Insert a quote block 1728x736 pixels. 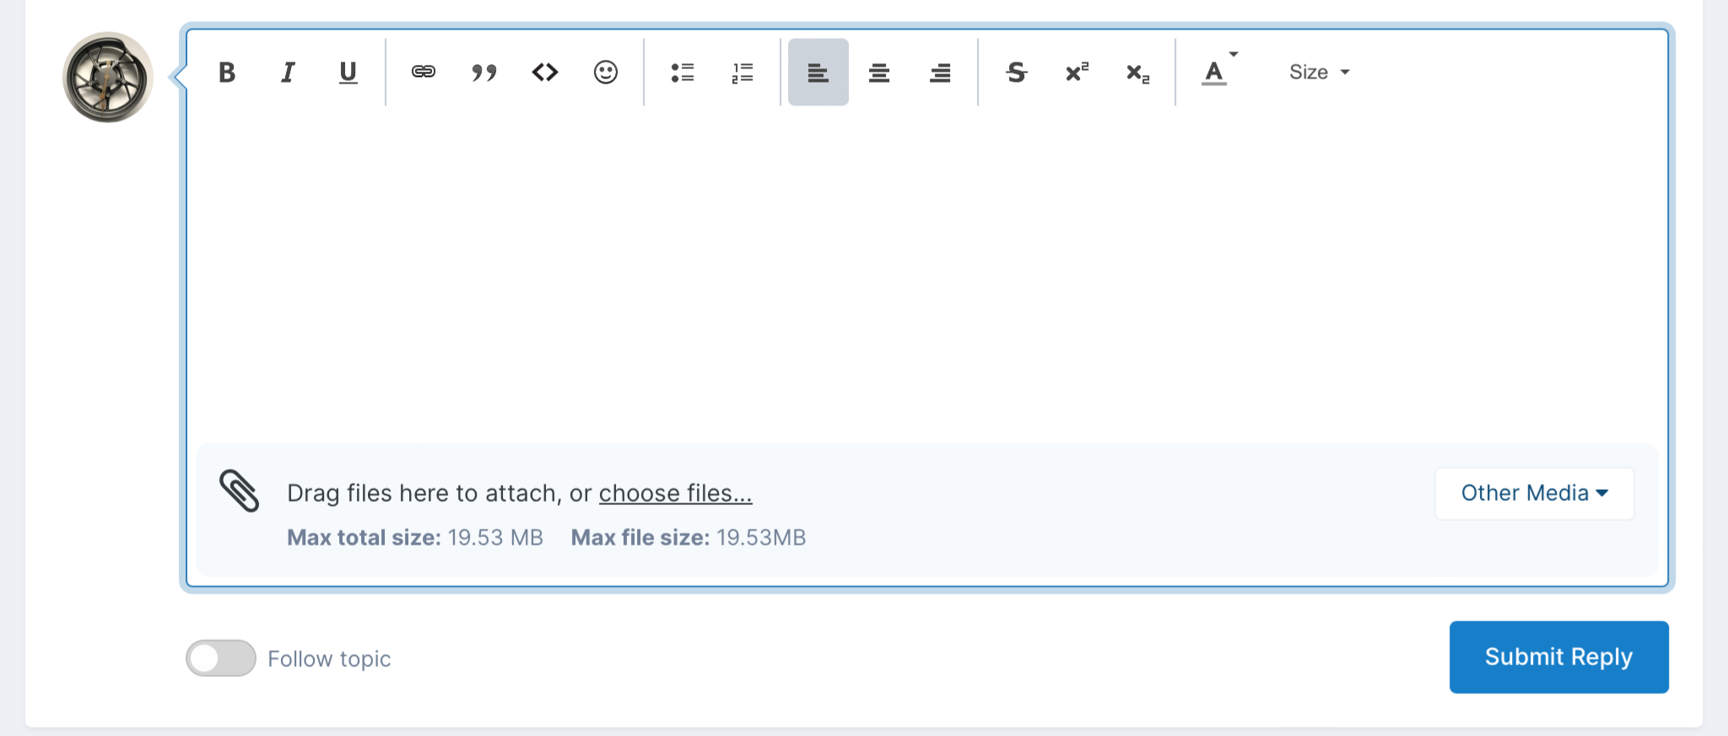click(x=484, y=73)
